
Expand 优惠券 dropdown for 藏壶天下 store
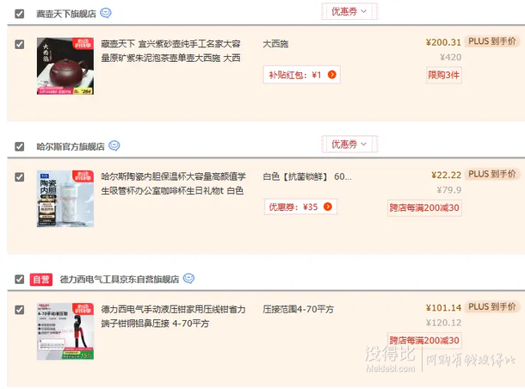349,12
